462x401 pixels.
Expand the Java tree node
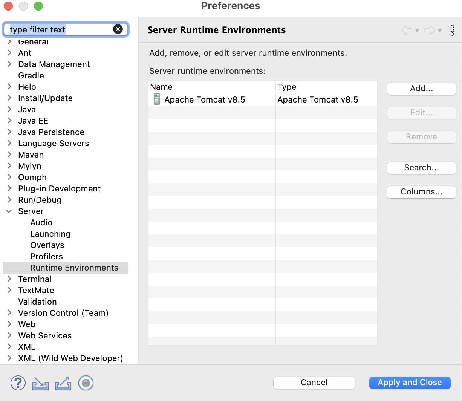[x=9, y=109]
